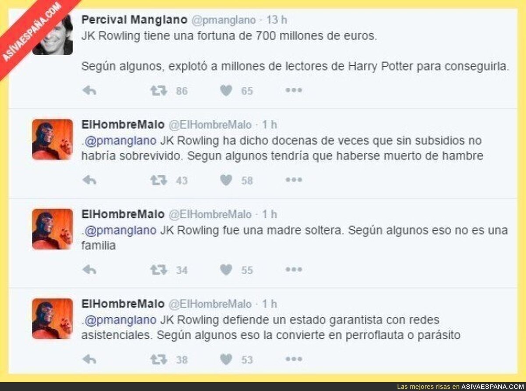Like the tweet with 65 likes
The width and height of the screenshot is (526, 391).
pyautogui.click(x=226, y=91)
